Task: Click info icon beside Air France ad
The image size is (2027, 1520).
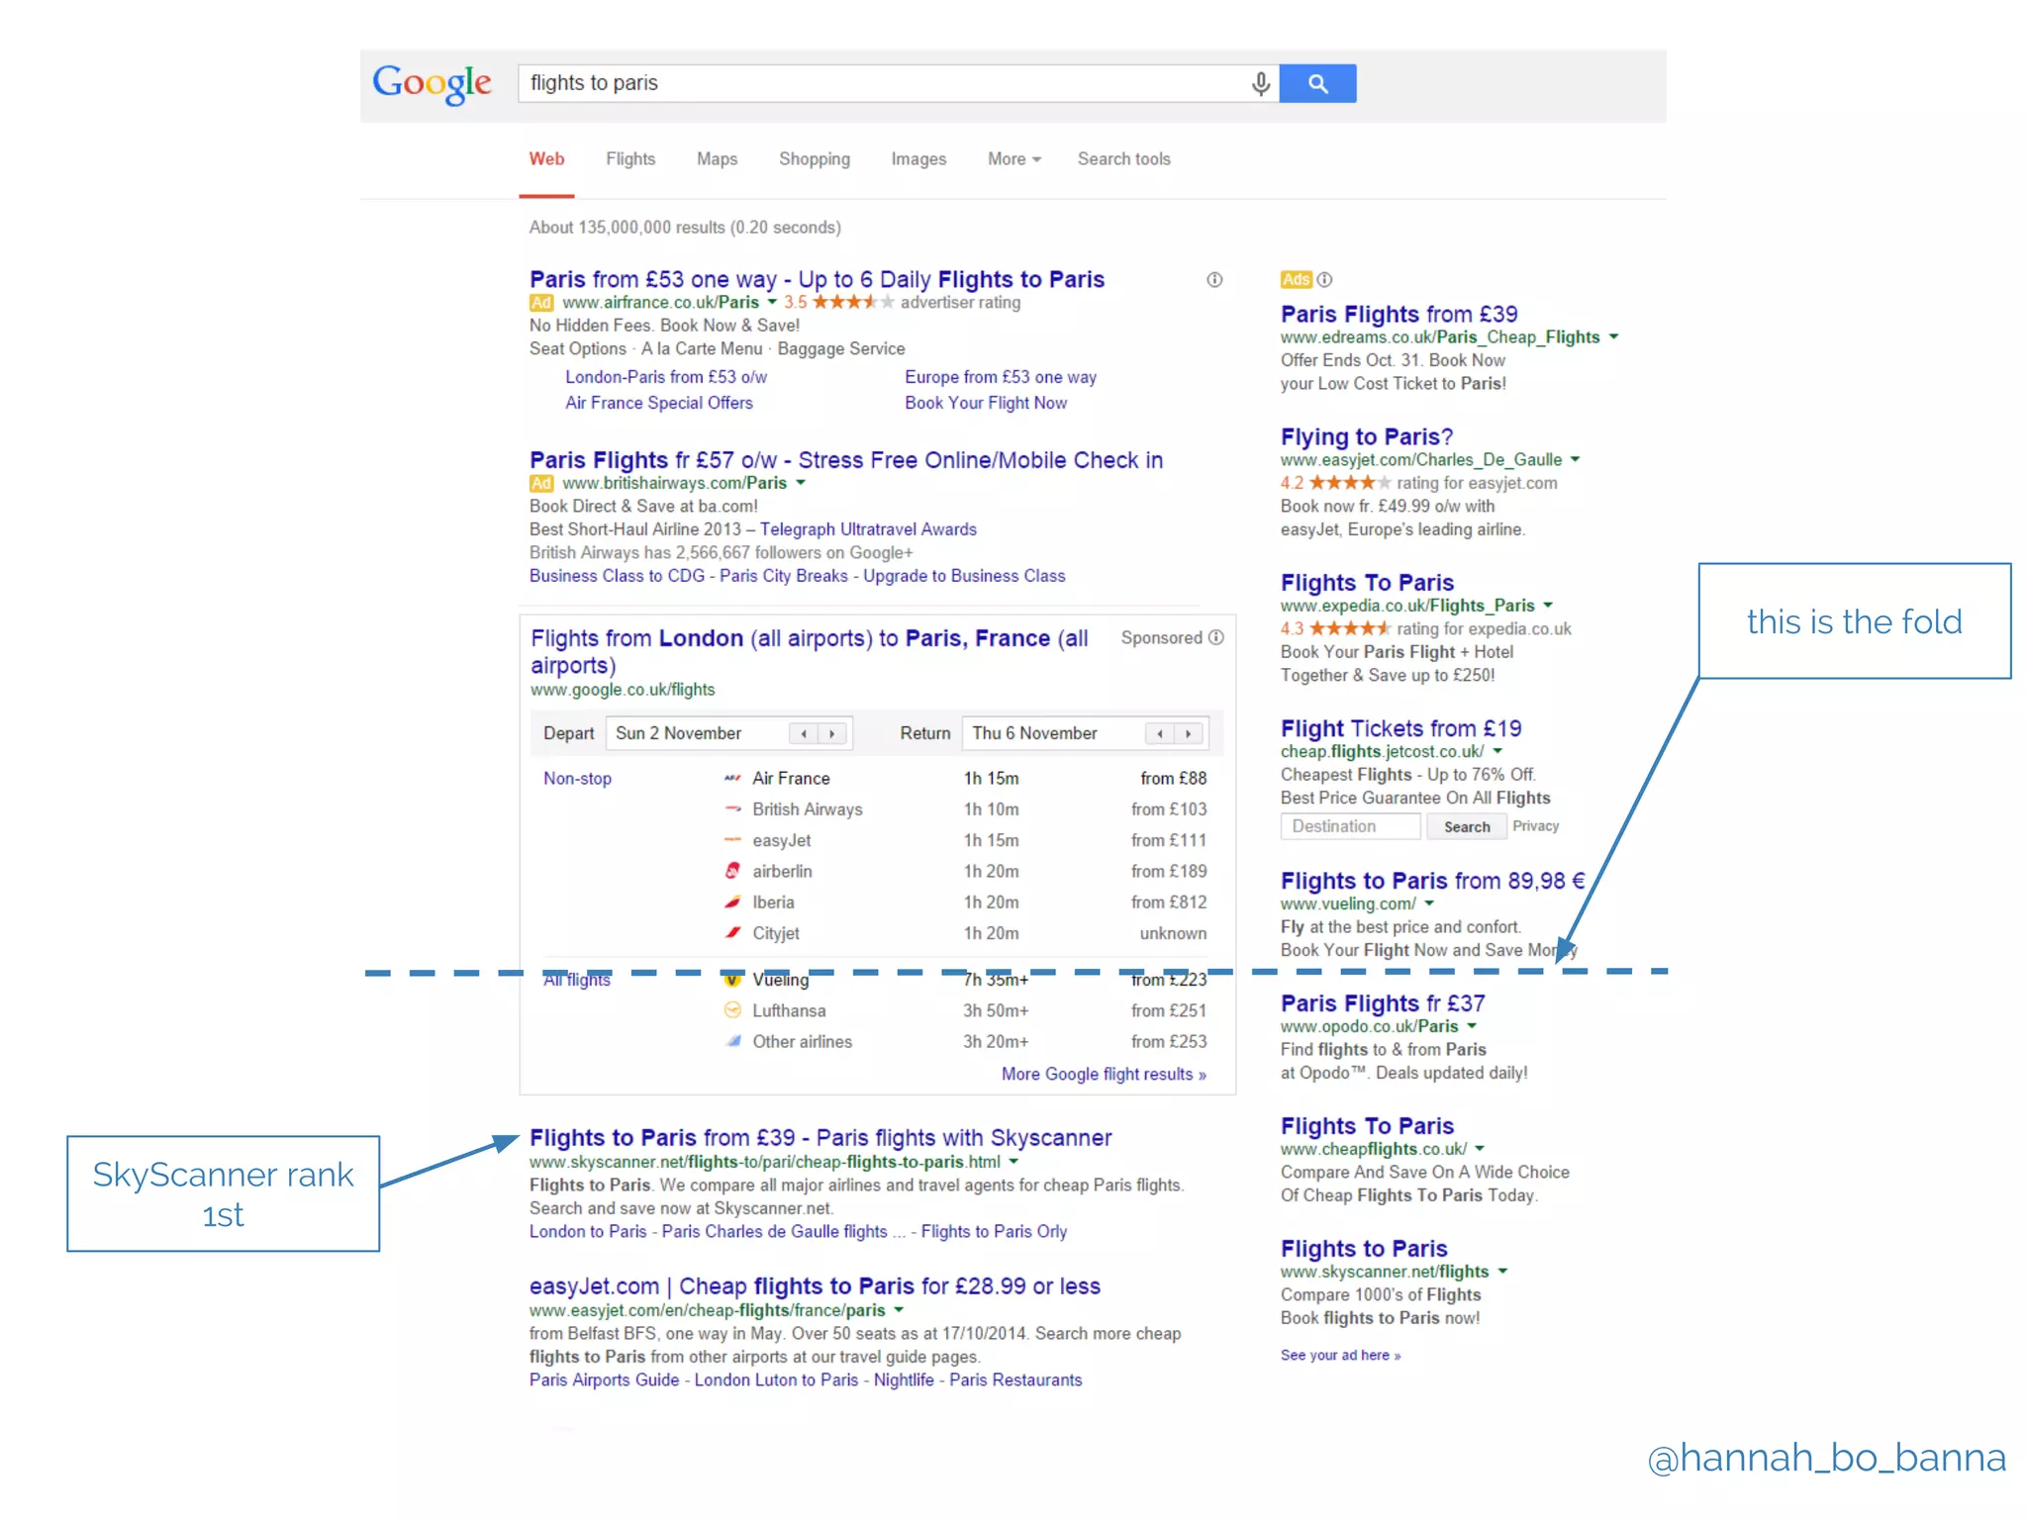Action: pyautogui.click(x=1214, y=280)
